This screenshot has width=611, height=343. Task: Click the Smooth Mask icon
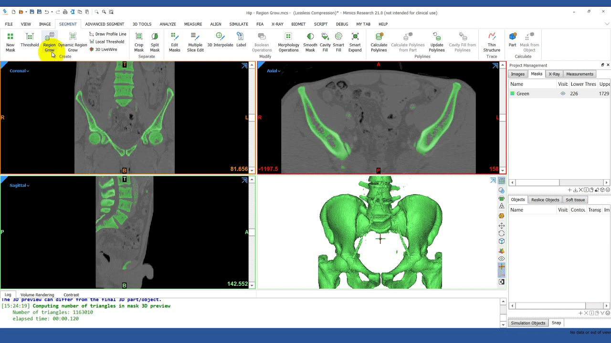(310, 41)
